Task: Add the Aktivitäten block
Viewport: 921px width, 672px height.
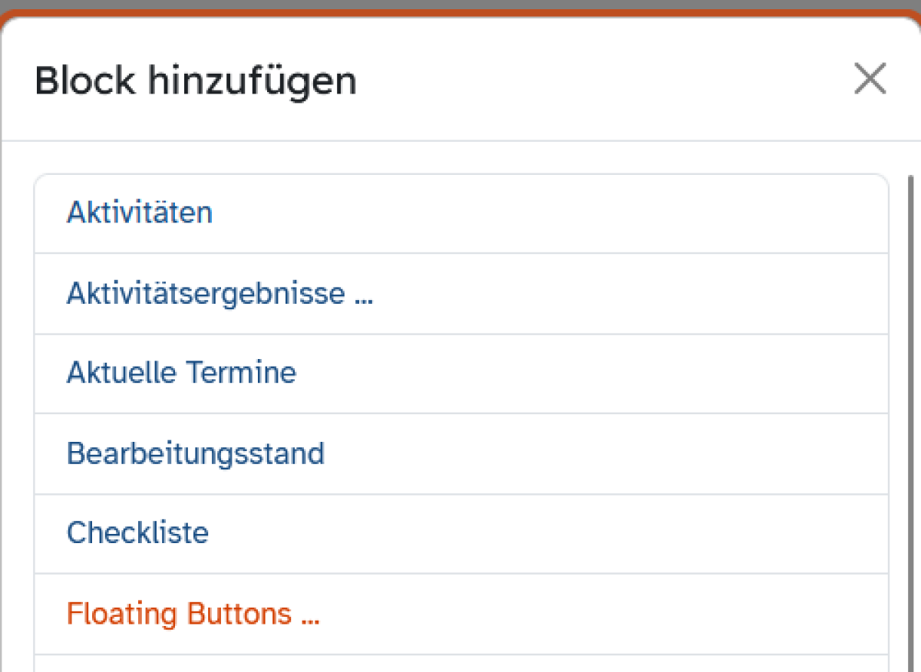Action: coord(140,212)
